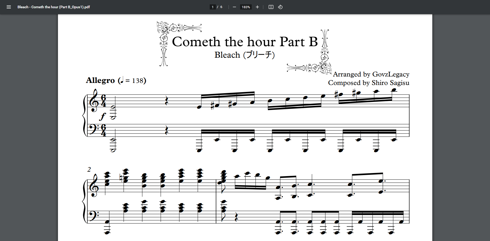Click the fit to page icon
490x241 pixels.
pyautogui.click(x=271, y=7)
